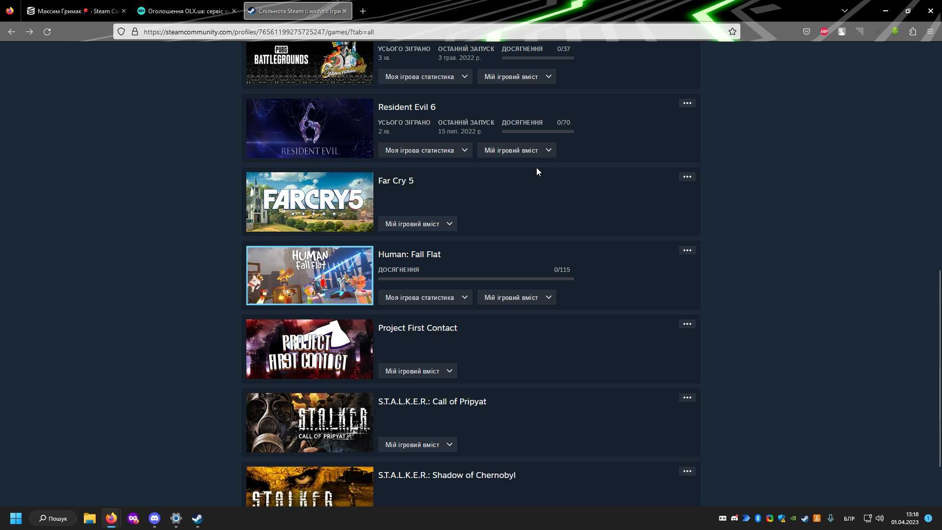Click the Call of Pripyat cover image
This screenshot has width=942, height=530.
pos(310,423)
